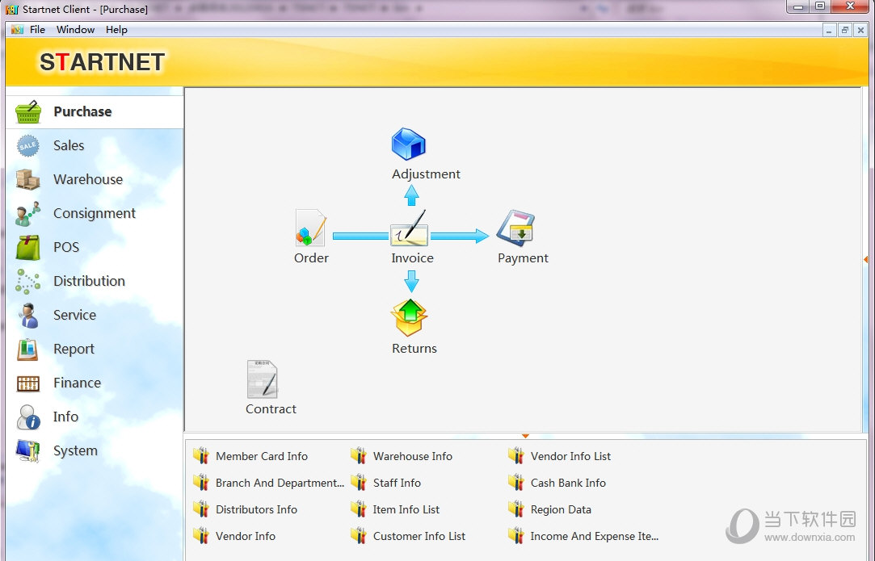Select the System monitor icon

click(28, 450)
